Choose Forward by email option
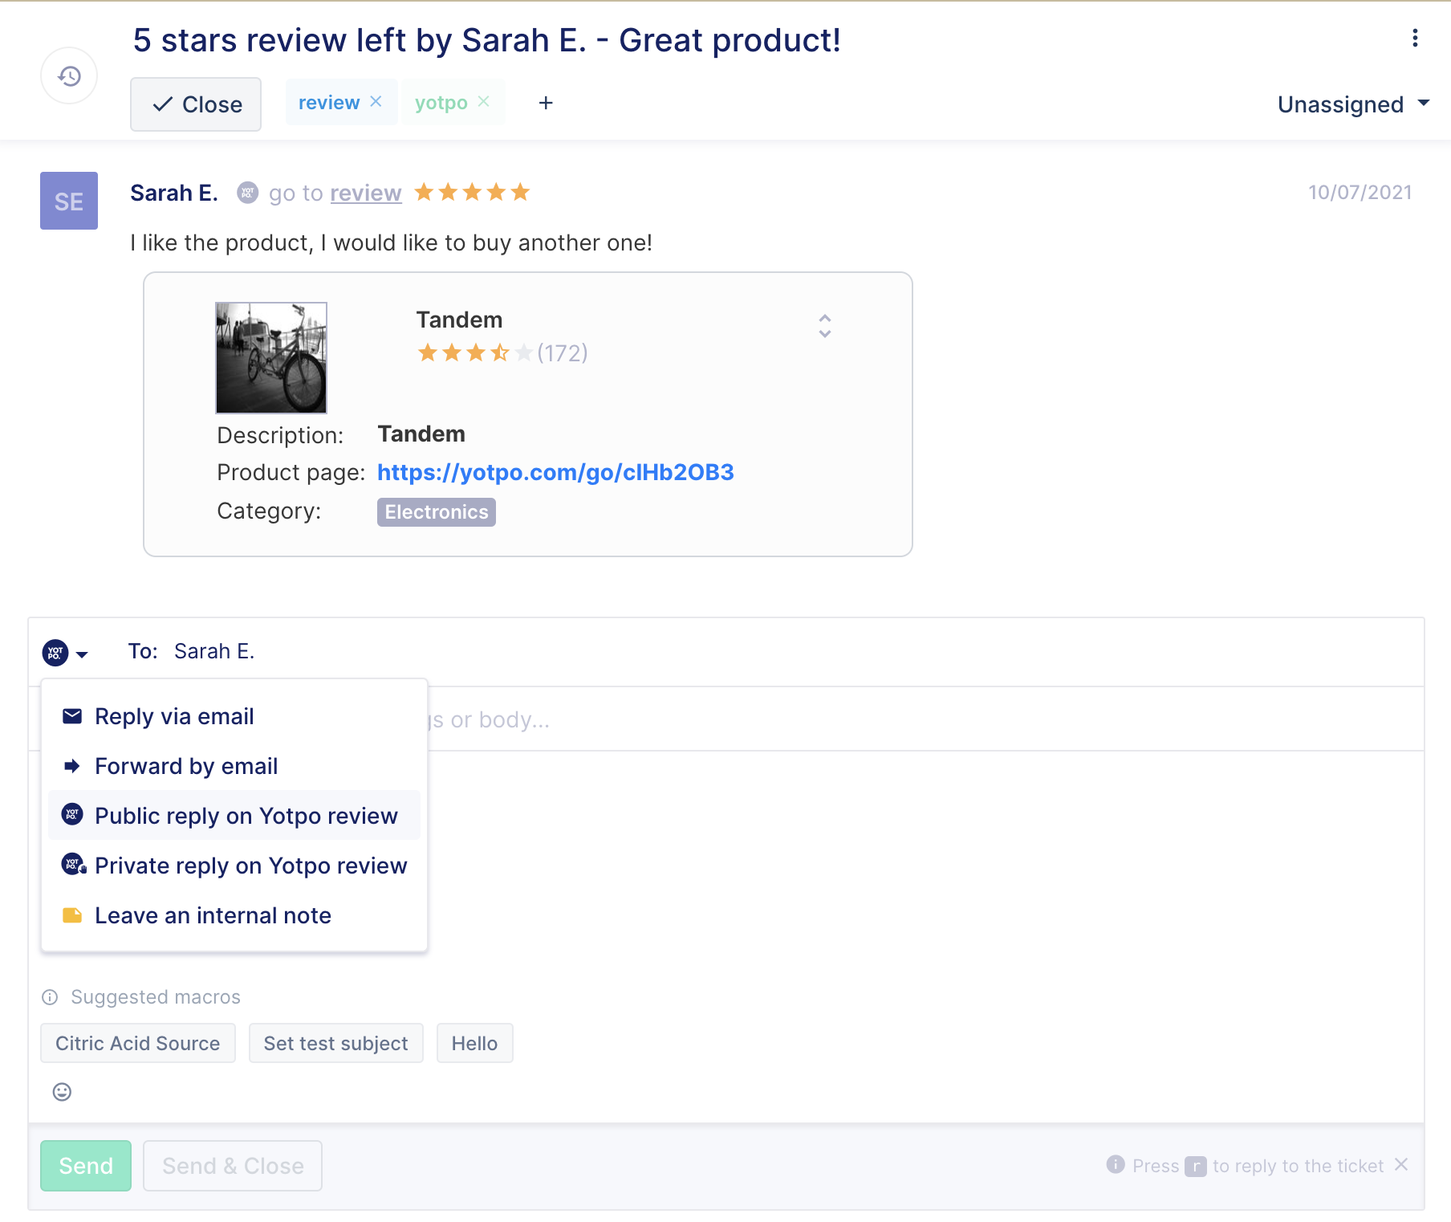This screenshot has height=1222, width=1451. pos(234,766)
